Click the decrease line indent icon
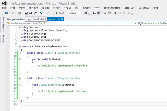167x111 pixels. [x=94, y=13]
